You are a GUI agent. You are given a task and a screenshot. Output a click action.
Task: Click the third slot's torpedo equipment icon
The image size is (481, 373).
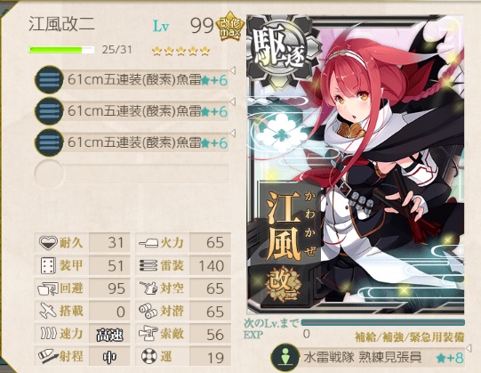tap(49, 142)
